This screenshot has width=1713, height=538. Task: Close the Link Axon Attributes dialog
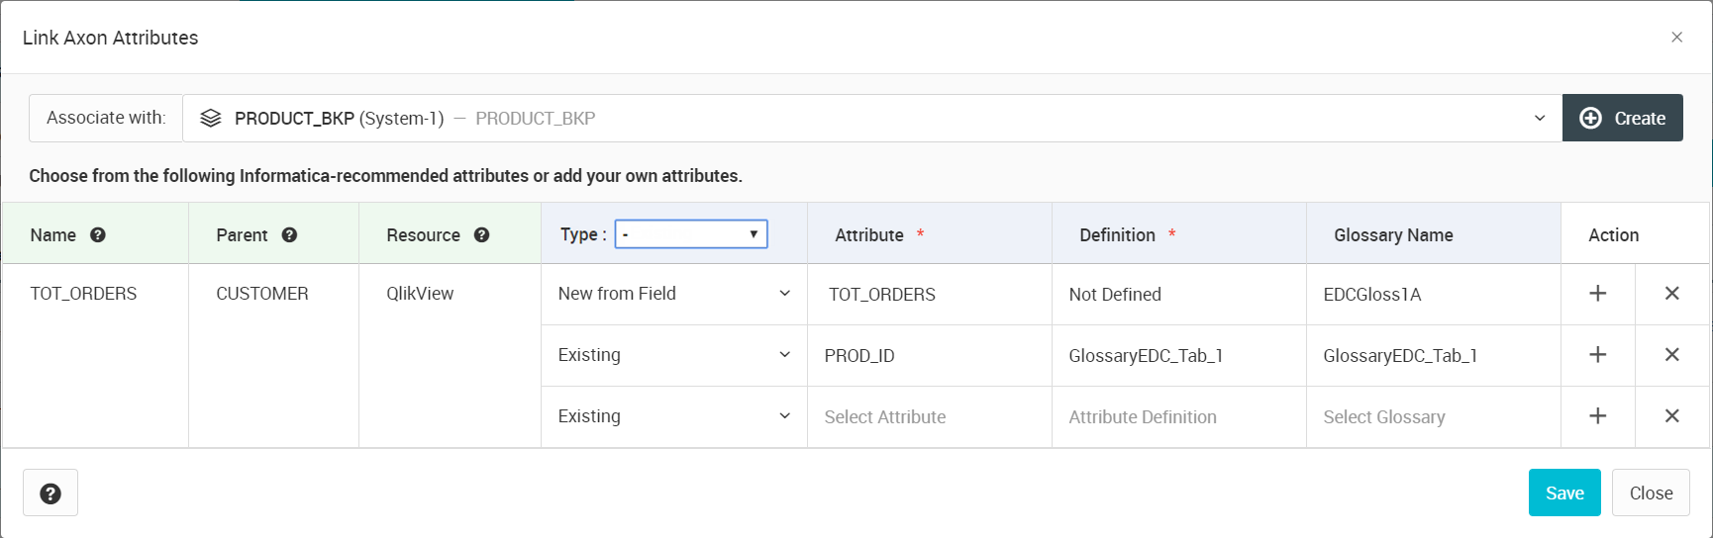(1676, 38)
